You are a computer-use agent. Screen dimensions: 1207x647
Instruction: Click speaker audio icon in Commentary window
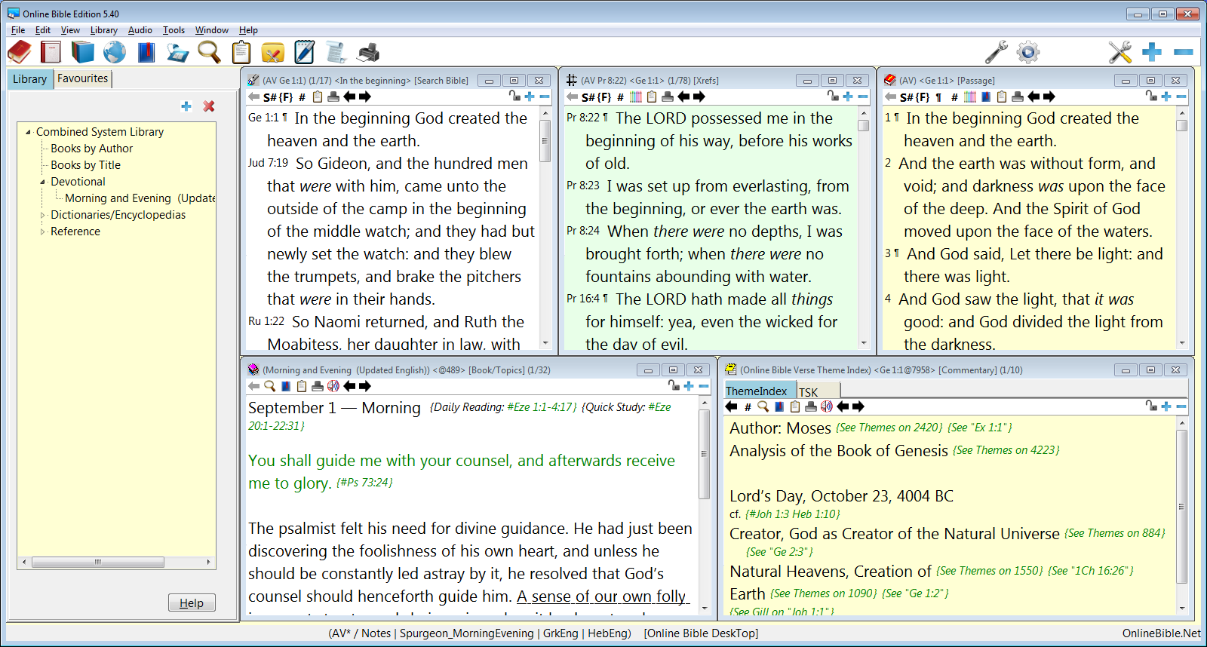click(827, 406)
